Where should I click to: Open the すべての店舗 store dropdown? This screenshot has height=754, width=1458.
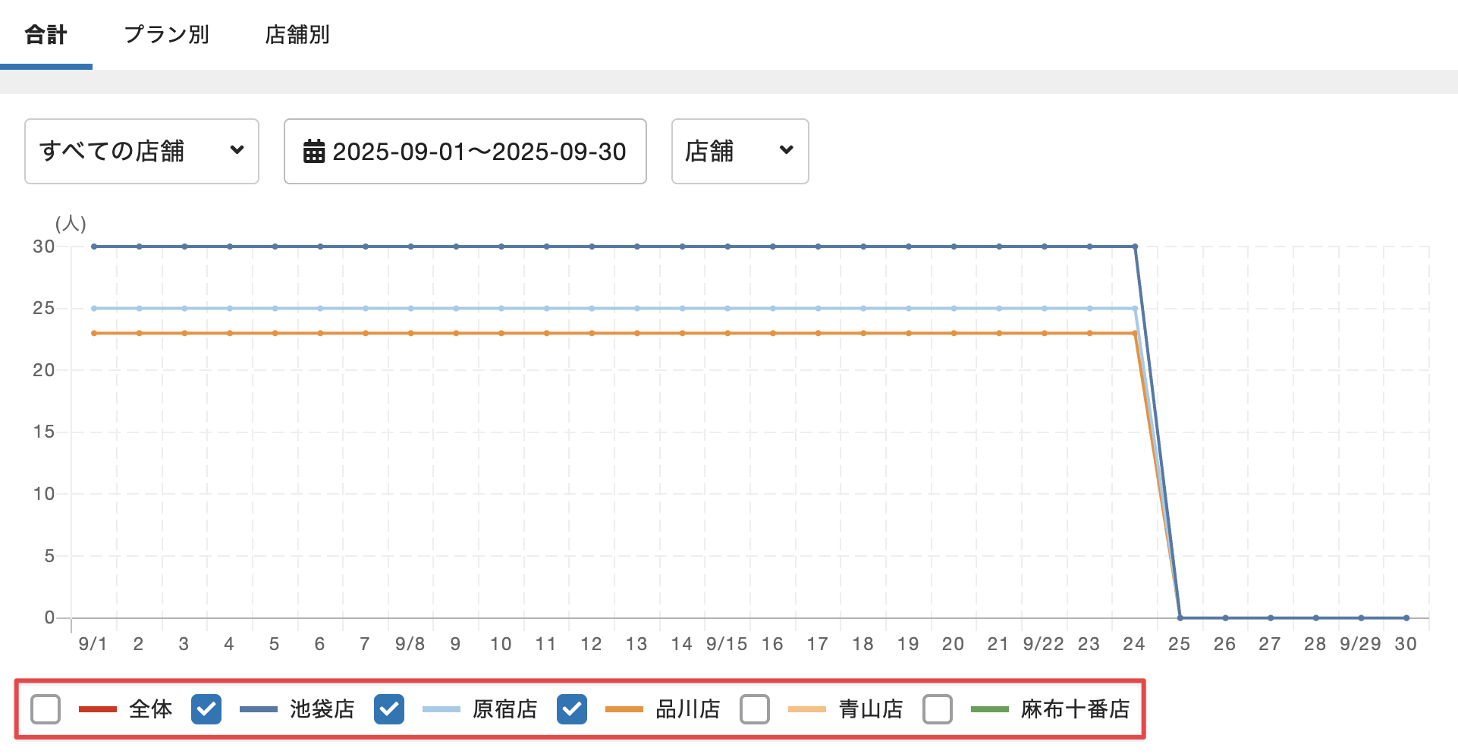141,151
